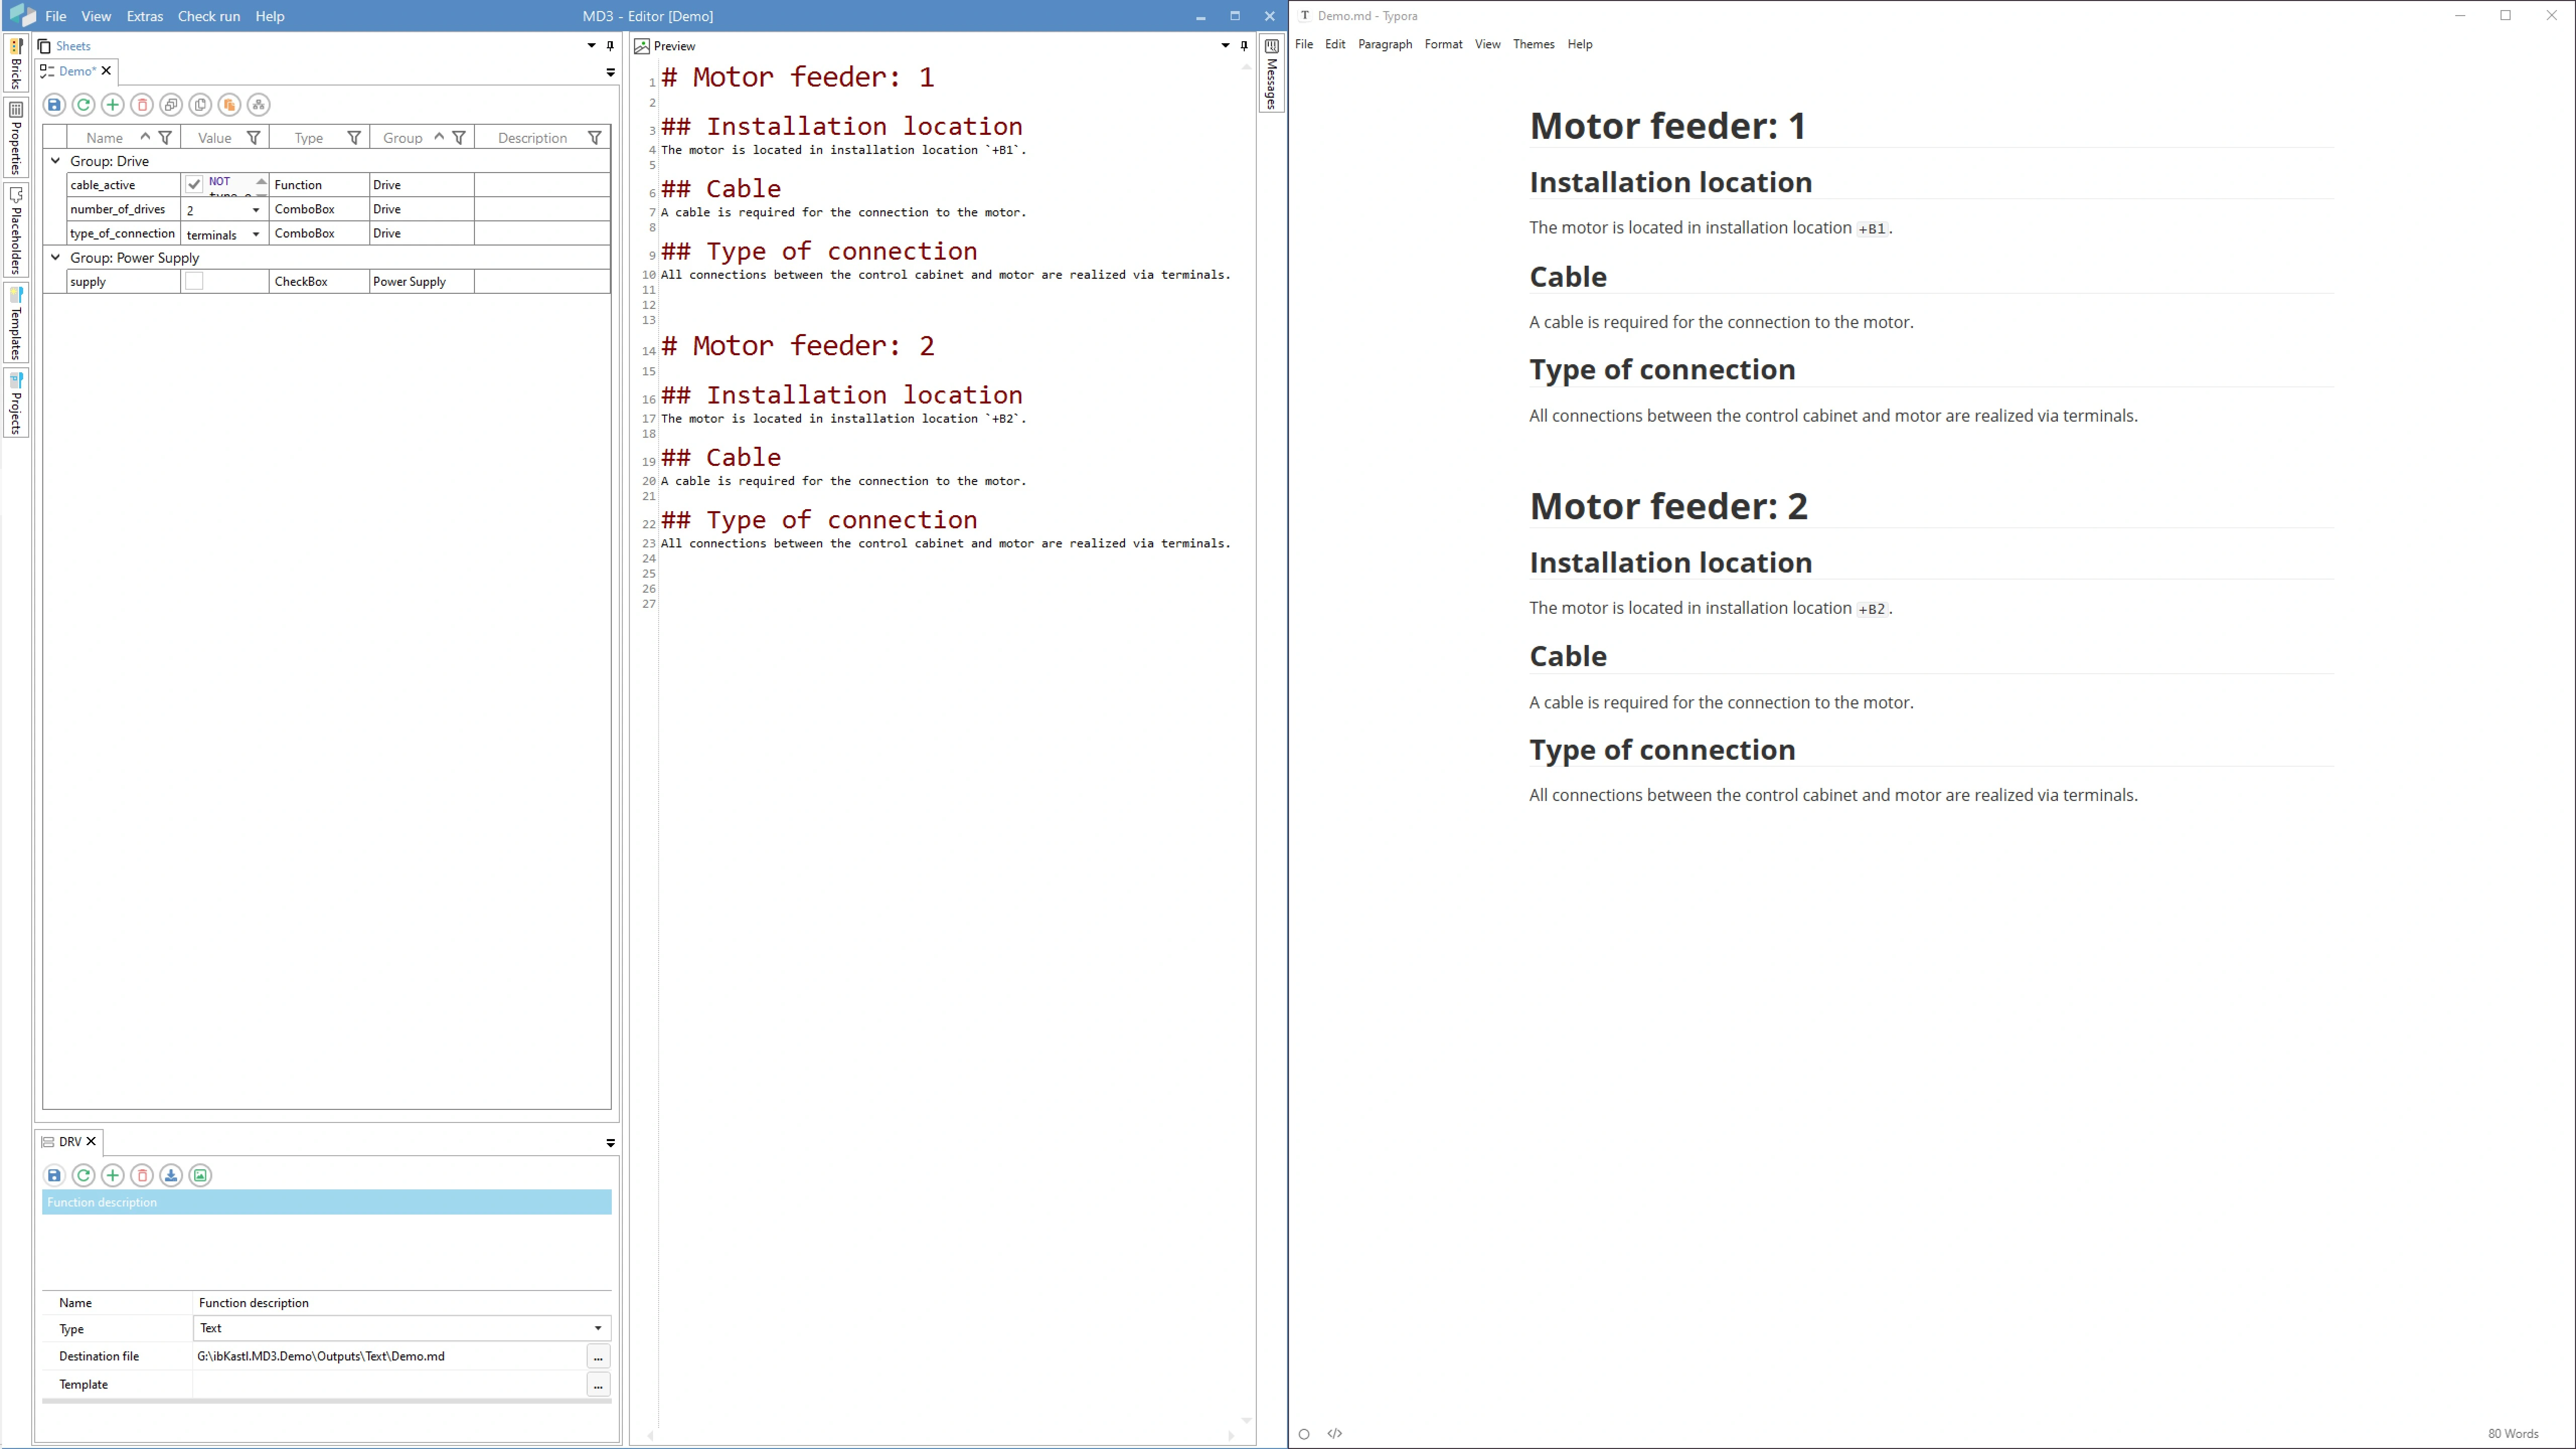2576x1449 pixels.
Task: Open the Check run menu
Action: coord(208,16)
